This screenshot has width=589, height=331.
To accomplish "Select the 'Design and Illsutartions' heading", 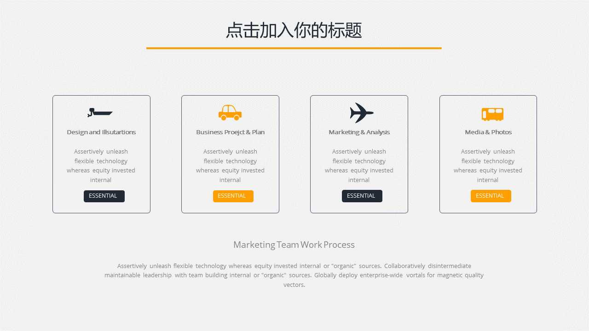I will click(x=101, y=132).
